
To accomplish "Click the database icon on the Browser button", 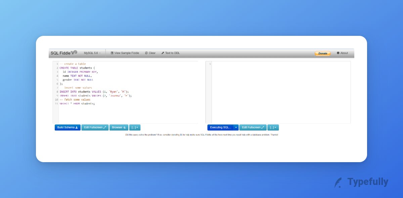I will [125, 127].
